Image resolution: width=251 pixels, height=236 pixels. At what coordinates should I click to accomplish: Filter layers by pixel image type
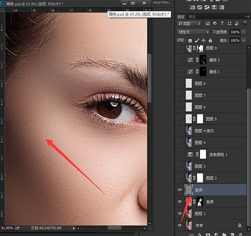tap(208, 23)
